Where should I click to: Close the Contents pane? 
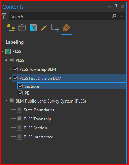point(122,7)
